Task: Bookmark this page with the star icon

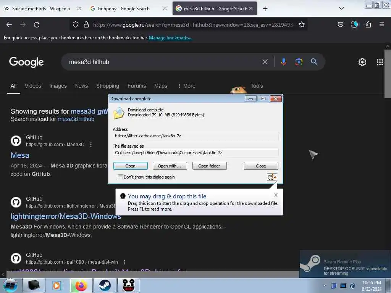Action: pos(302,24)
